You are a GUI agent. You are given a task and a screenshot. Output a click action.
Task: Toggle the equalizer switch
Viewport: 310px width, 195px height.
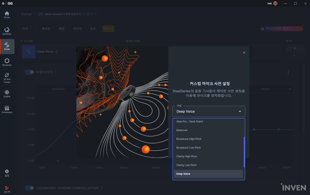(x=29, y=72)
